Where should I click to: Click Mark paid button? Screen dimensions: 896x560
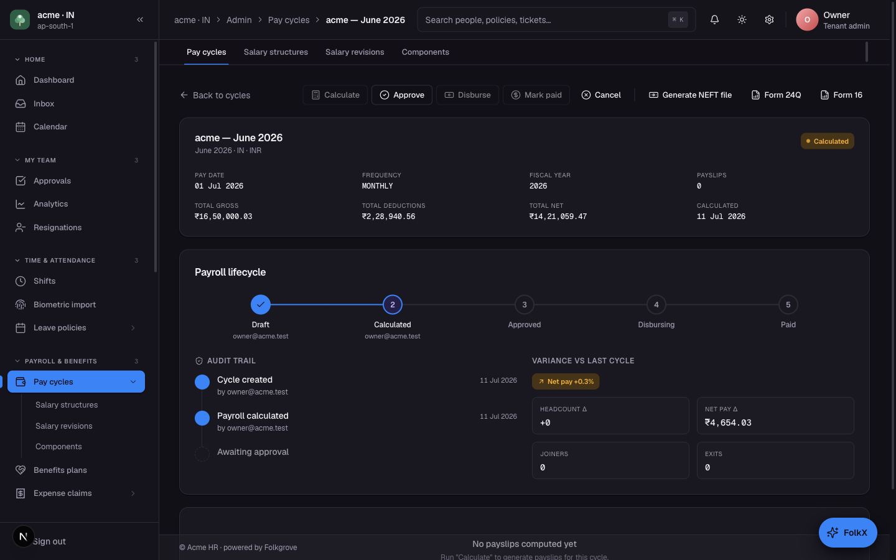point(536,95)
